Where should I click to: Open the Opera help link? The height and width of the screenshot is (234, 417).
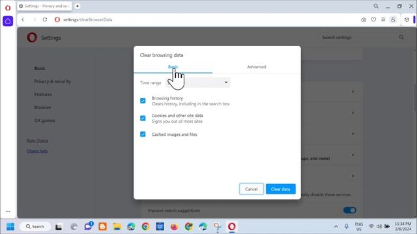click(x=37, y=151)
